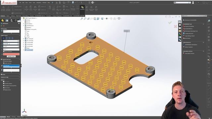The image size is (212, 119).
Task: Expand the Solid Bodies node in feature tree
Action: coord(24,26)
